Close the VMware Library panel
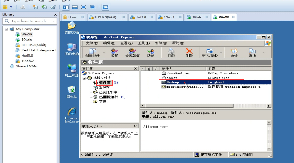Image resolution: width=294 pixels, height=163 pixels. coord(56,15)
